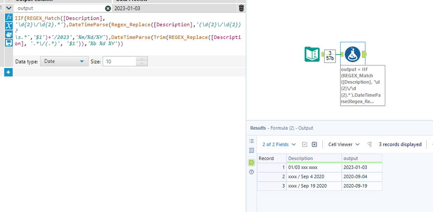Increase Size with the up stepper arrow
The height and width of the screenshot is (212, 433).
point(142,59)
